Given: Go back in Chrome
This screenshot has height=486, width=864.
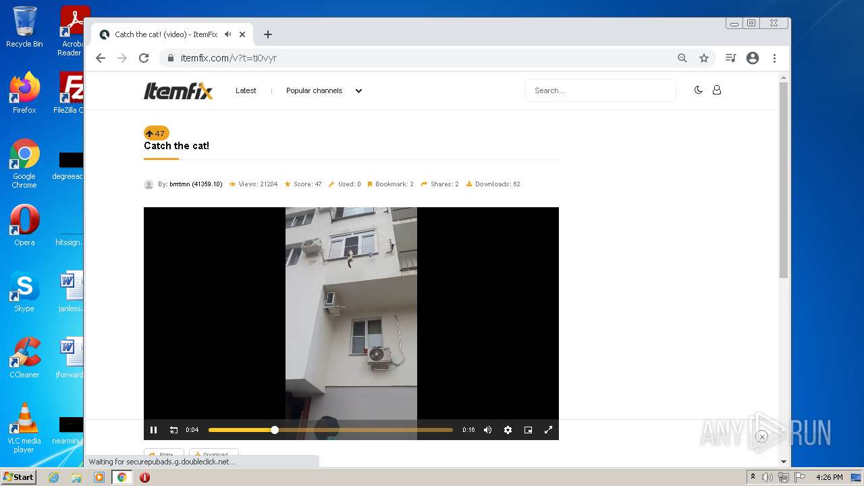Looking at the screenshot, I should point(101,58).
